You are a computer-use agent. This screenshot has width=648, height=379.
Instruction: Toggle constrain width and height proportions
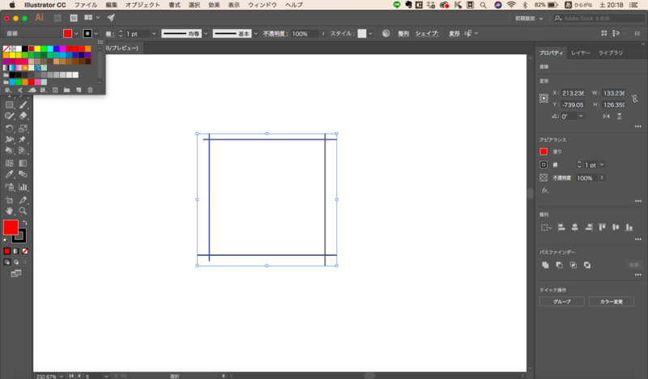[x=635, y=99]
